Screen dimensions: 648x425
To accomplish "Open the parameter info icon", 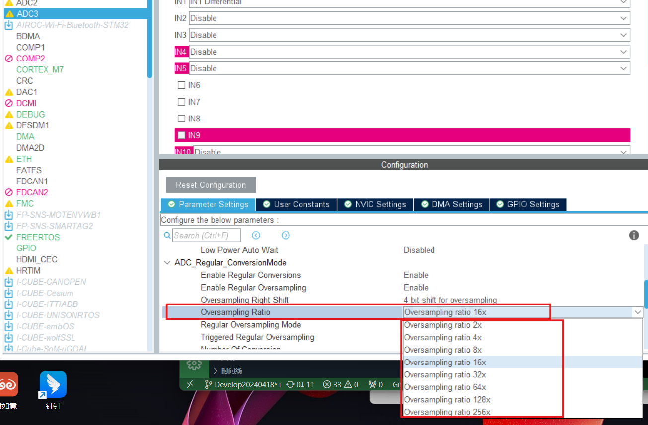I will coord(634,235).
